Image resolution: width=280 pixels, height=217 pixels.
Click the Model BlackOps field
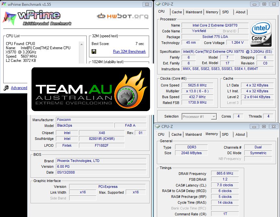pyautogui.click(x=85, y=125)
